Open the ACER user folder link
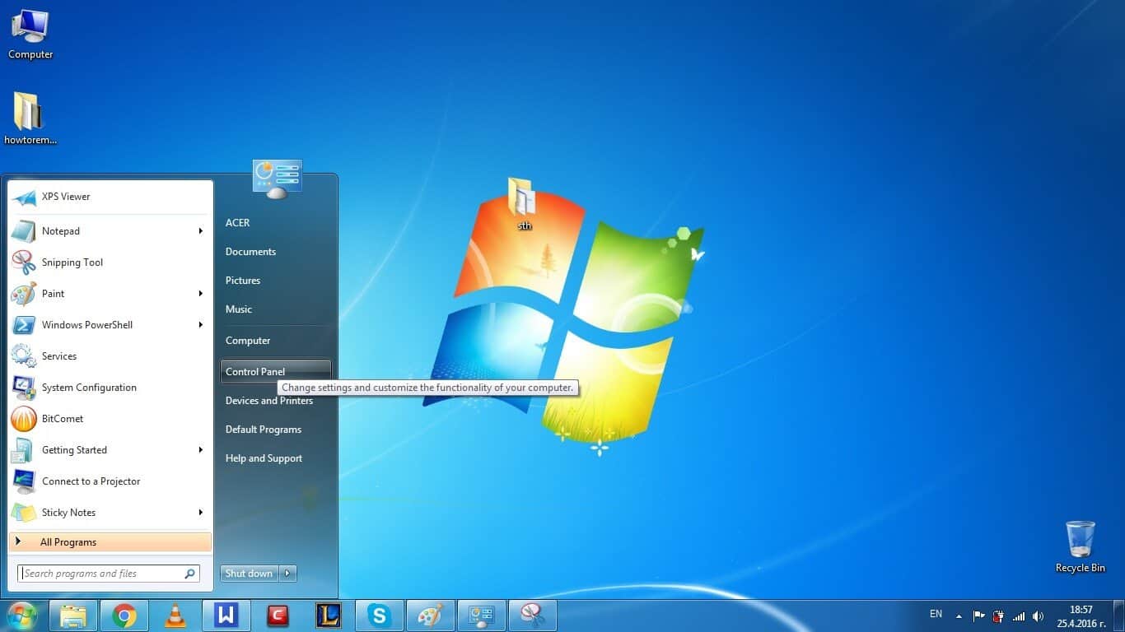 (237, 223)
